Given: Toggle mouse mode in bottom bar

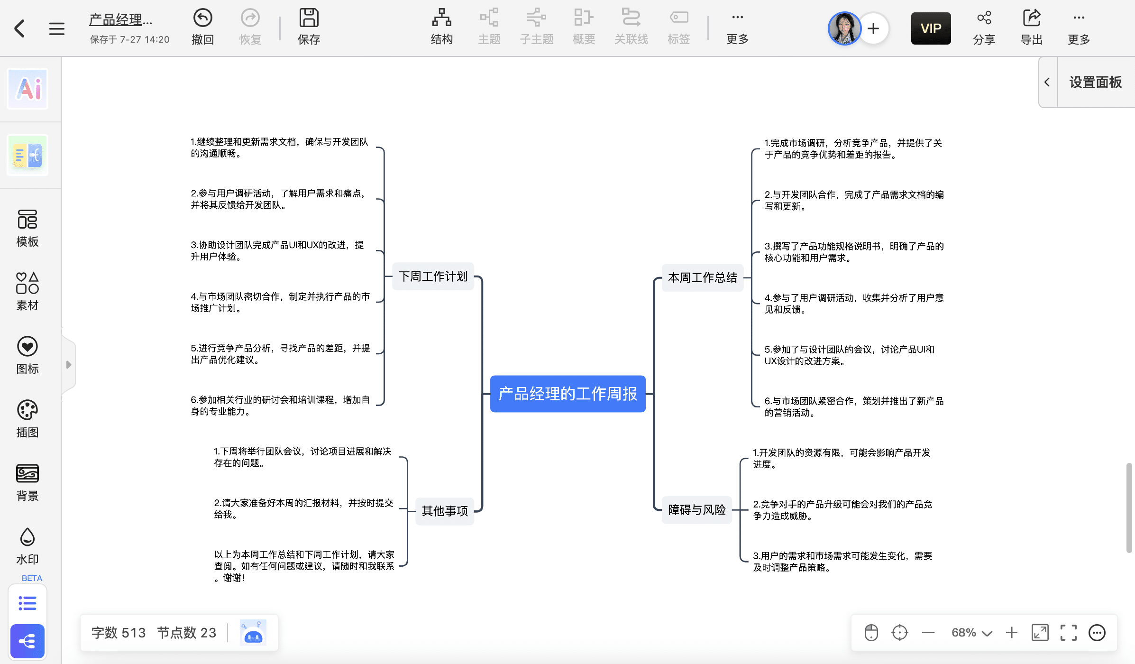Looking at the screenshot, I should [x=871, y=632].
